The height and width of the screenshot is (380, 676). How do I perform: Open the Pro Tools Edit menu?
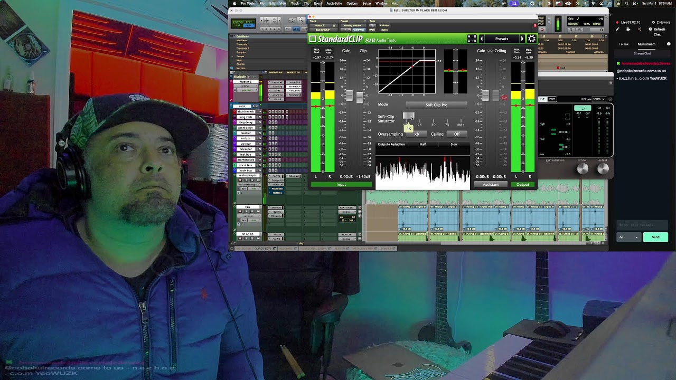click(272, 3)
